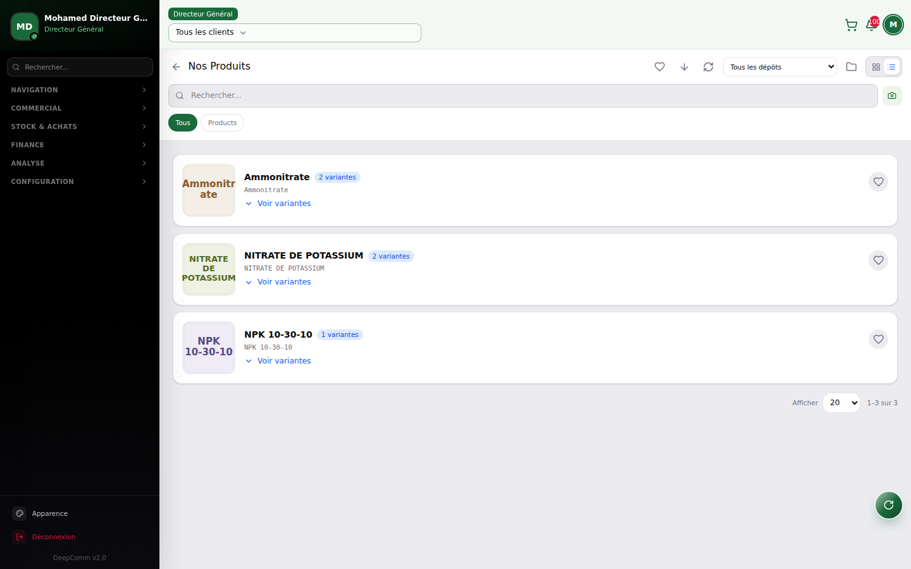Add Ammonitrate to favorites
The width and height of the screenshot is (911, 569).
coord(879,182)
